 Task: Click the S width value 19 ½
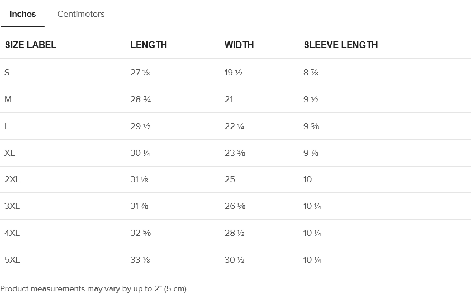[234, 73]
